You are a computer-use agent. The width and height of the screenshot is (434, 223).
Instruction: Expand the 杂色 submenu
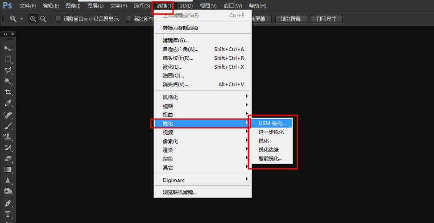203,159
